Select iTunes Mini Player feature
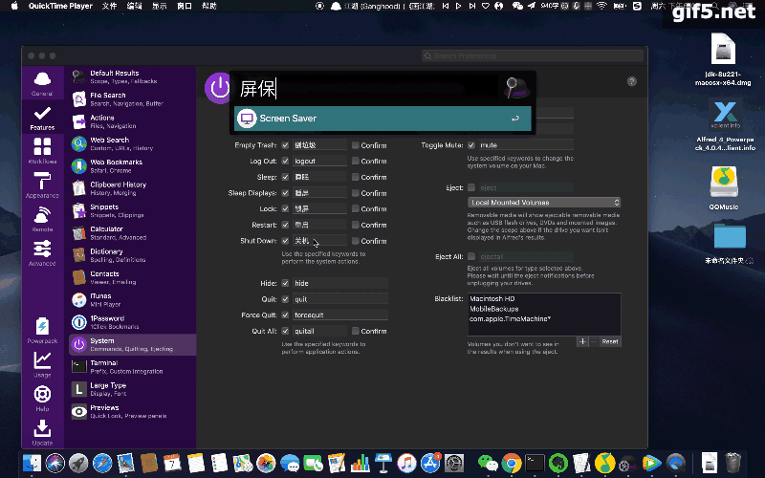 pyautogui.click(x=132, y=300)
